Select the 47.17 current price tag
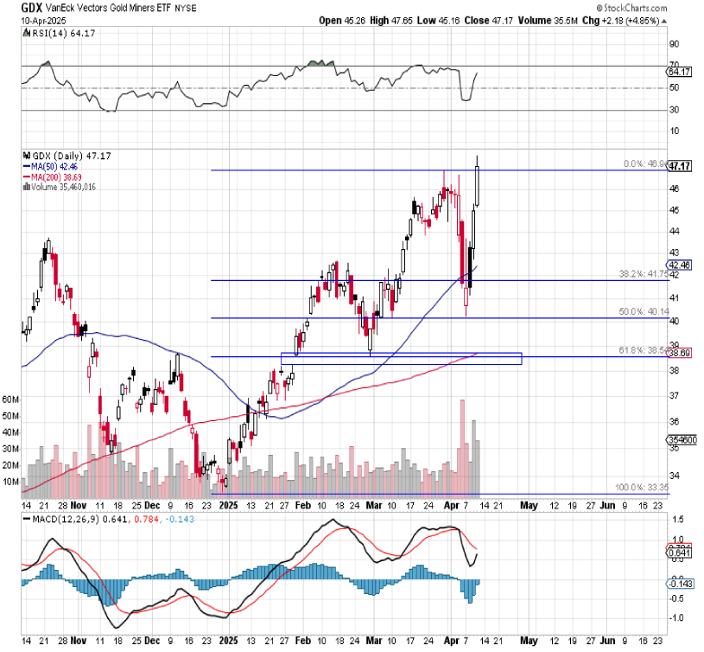 [x=681, y=166]
